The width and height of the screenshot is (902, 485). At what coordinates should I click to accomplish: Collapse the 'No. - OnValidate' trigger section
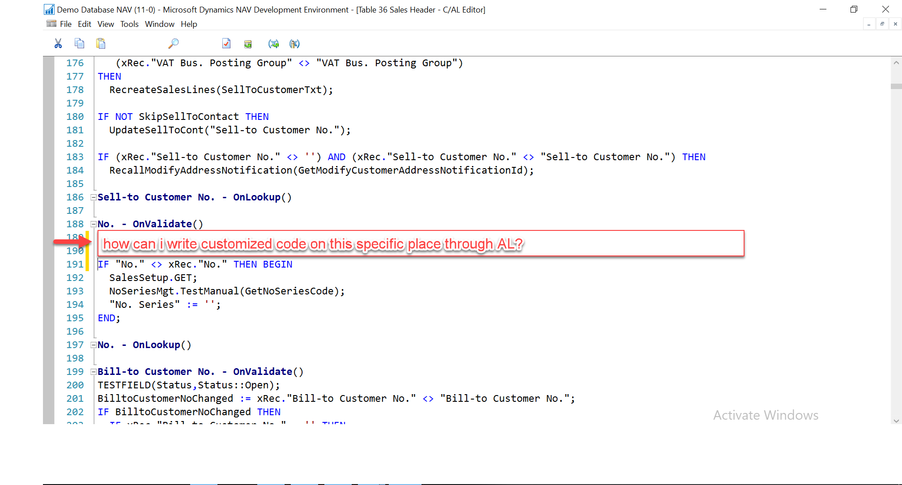(93, 224)
